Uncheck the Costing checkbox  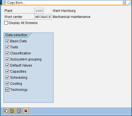coord(7,84)
